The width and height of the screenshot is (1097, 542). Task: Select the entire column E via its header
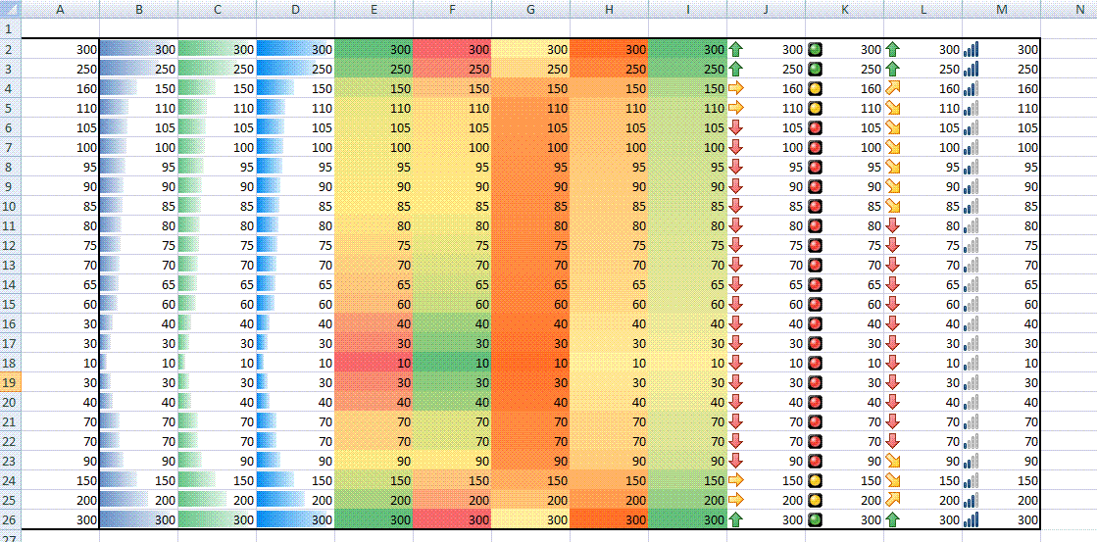pos(374,9)
